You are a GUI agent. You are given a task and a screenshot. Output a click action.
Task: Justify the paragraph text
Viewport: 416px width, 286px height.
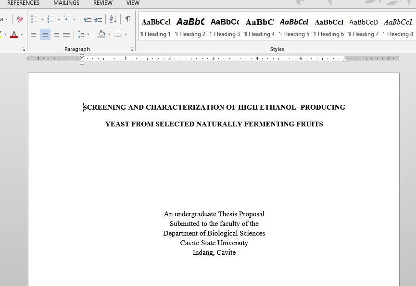66,34
